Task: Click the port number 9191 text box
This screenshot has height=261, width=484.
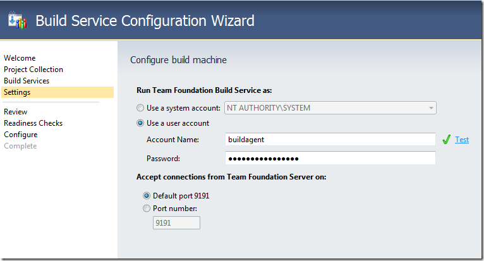Action: (176, 222)
